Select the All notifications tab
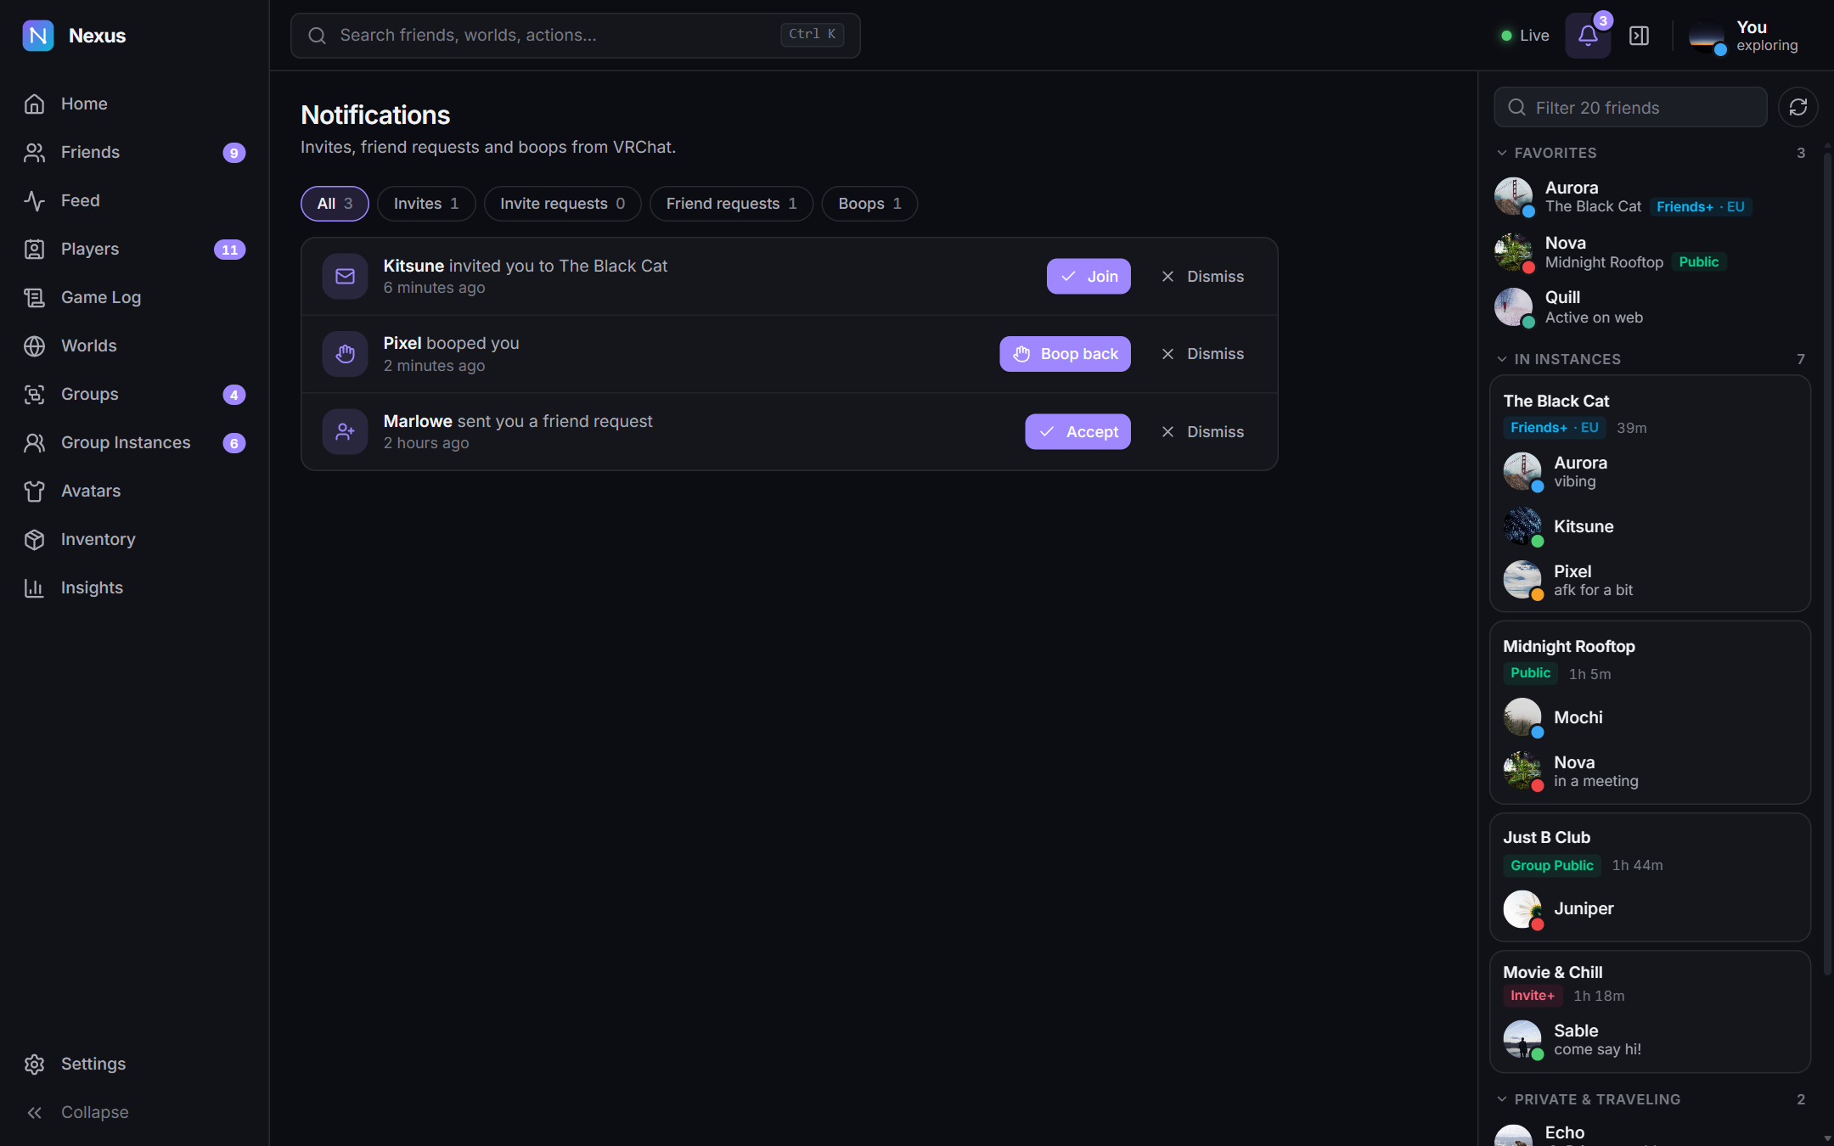The width and height of the screenshot is (1834, 1146). [335, 204]
